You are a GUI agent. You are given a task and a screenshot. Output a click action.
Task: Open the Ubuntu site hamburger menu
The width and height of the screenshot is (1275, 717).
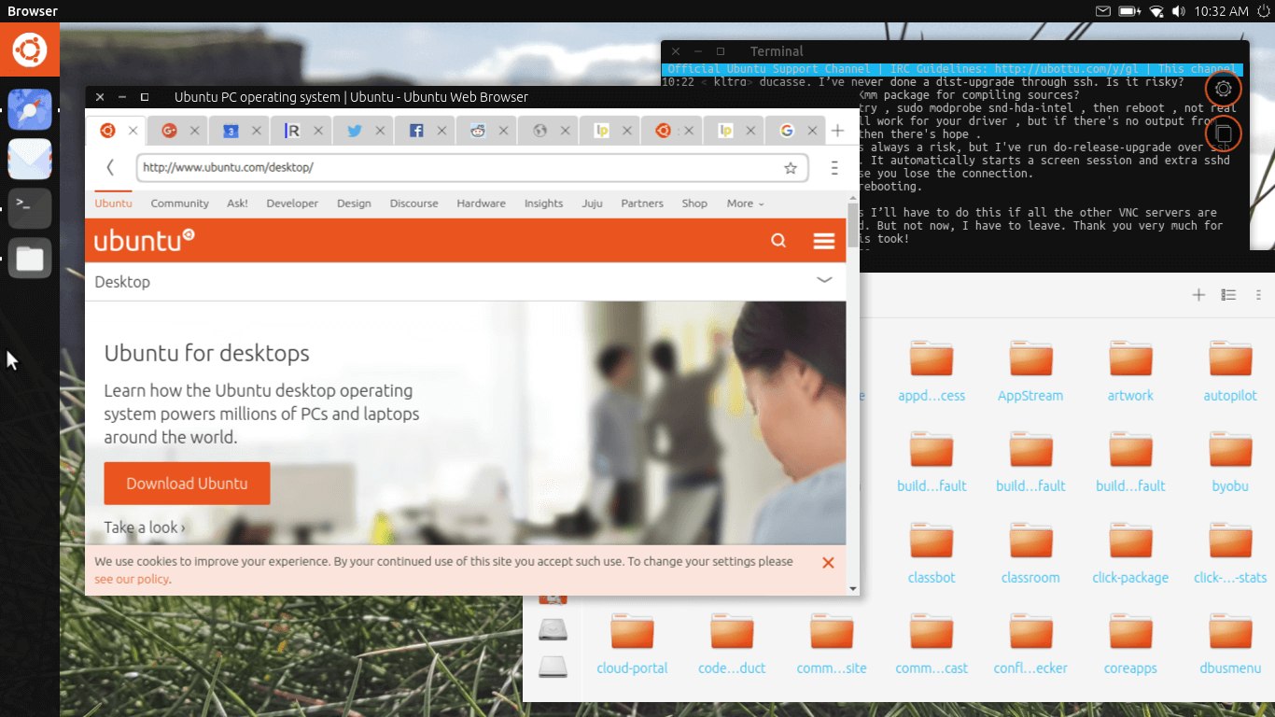[x=824, y=241]
